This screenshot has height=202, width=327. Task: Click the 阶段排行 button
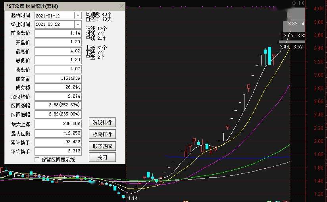pos(102,122)
